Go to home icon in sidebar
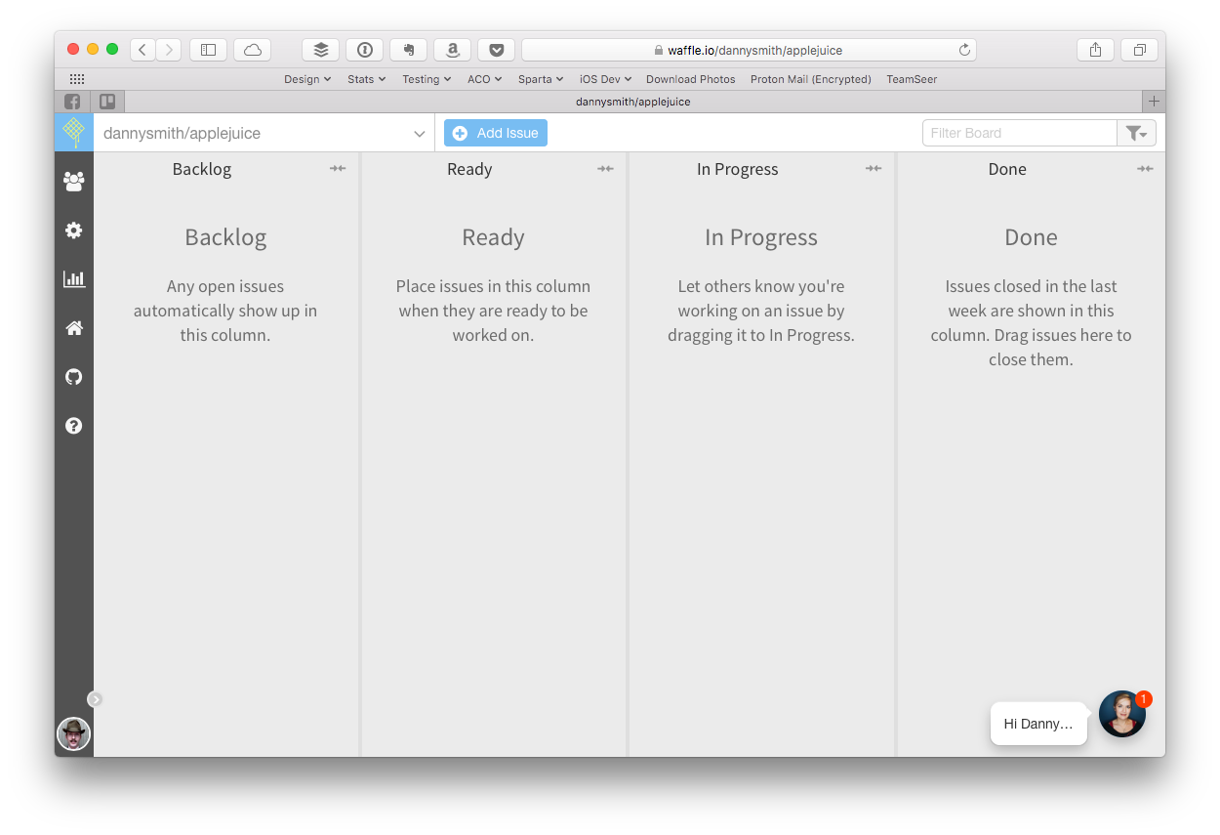 point(73,328)
